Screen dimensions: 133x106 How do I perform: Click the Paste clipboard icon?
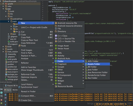pyautogui.click(x=20, y=46)
